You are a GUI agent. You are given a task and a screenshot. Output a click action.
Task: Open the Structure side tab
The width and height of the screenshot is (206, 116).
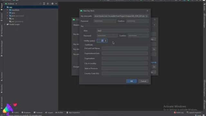point(2,77)
